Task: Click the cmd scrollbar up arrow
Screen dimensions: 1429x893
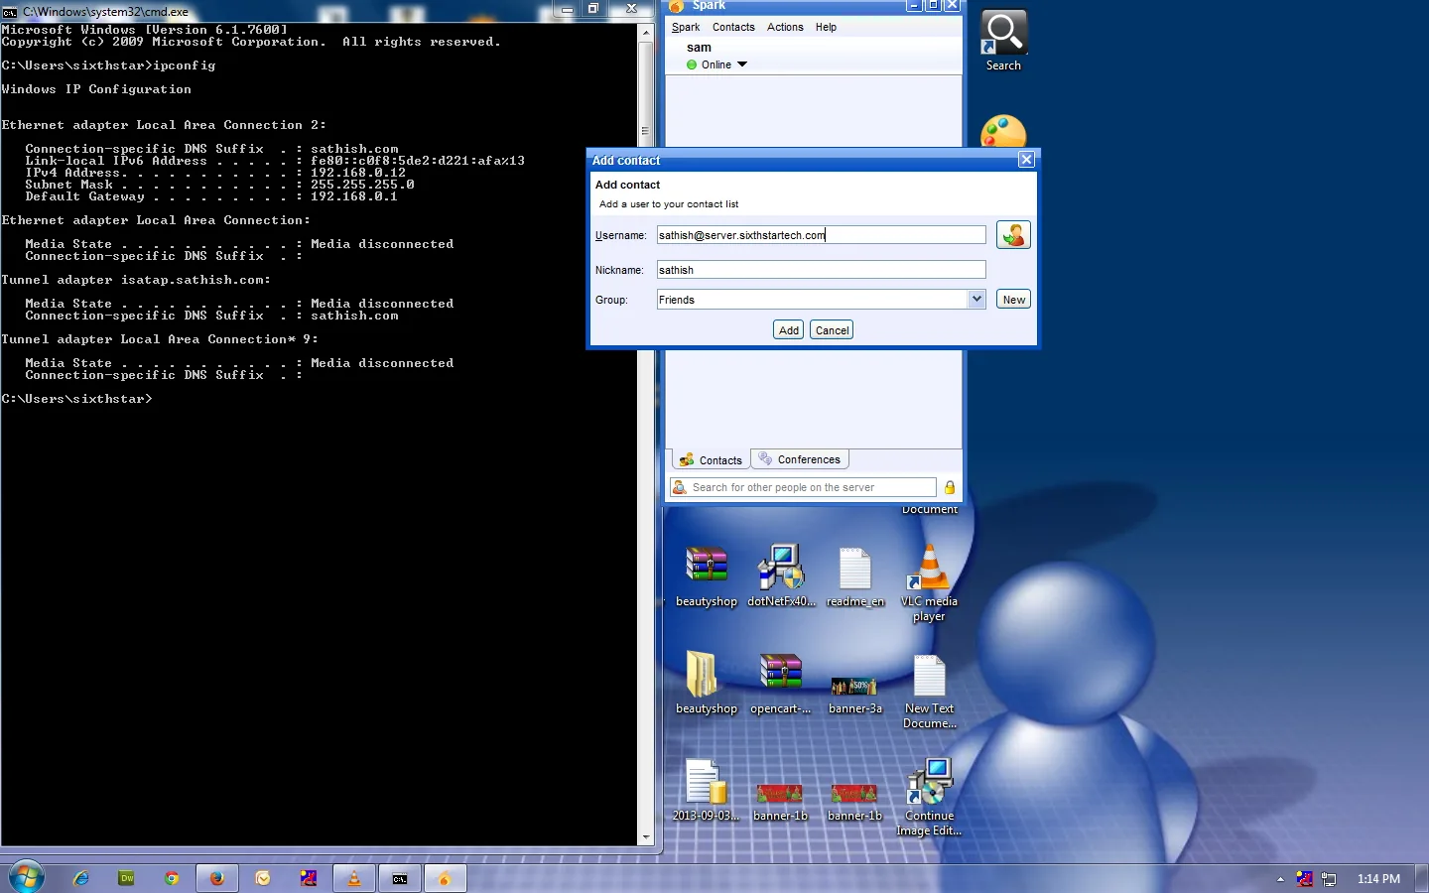Action: pos(645,31)
